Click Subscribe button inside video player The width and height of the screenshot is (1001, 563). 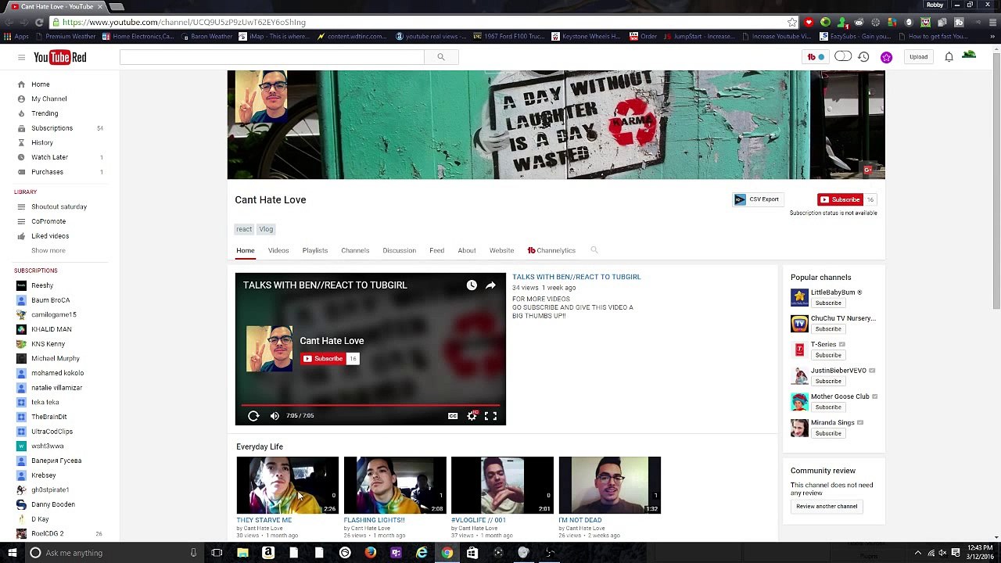point(322,359)
